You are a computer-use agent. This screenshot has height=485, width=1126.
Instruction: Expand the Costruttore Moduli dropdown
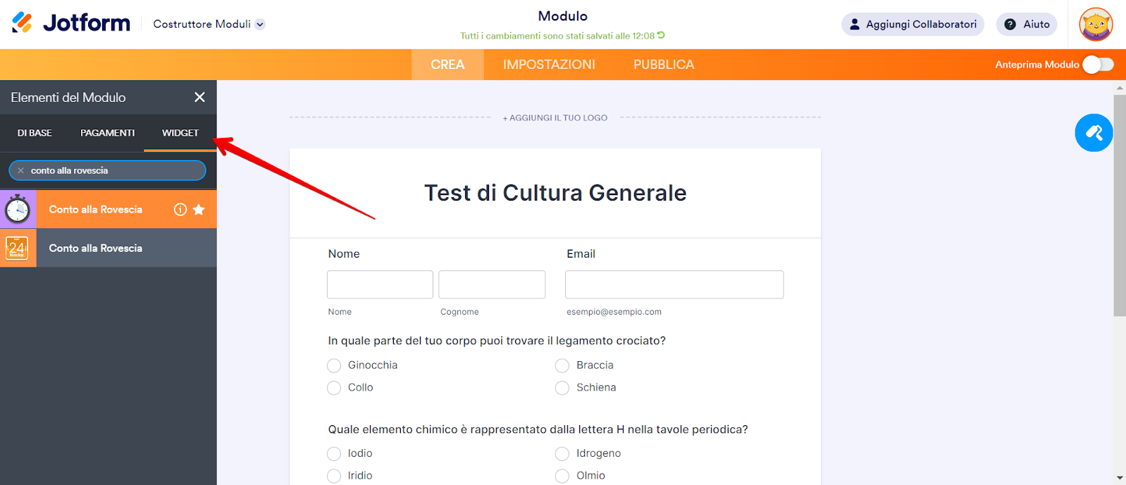(x=260, y=25)
